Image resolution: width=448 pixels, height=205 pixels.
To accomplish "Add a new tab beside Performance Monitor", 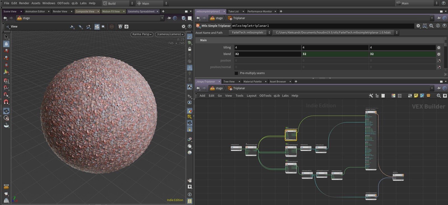I will (281, 11).
